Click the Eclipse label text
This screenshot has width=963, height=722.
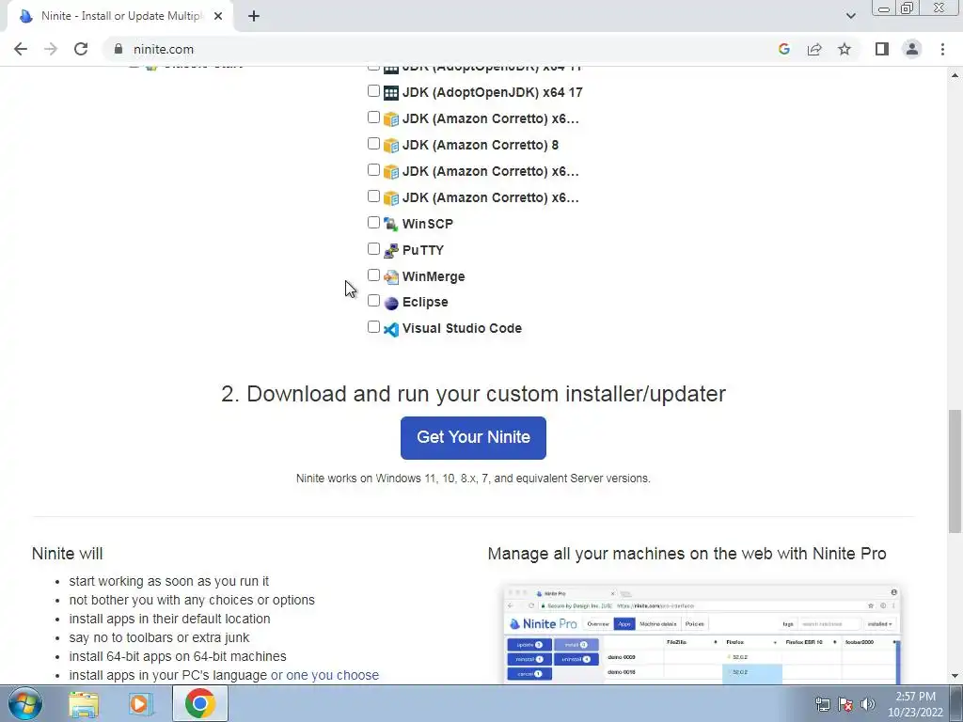[x=425, y=302]
